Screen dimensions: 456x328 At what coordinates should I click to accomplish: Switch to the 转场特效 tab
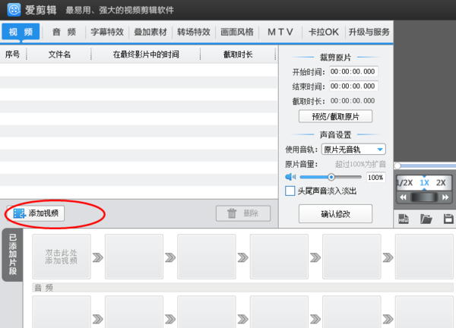[194, 32]
